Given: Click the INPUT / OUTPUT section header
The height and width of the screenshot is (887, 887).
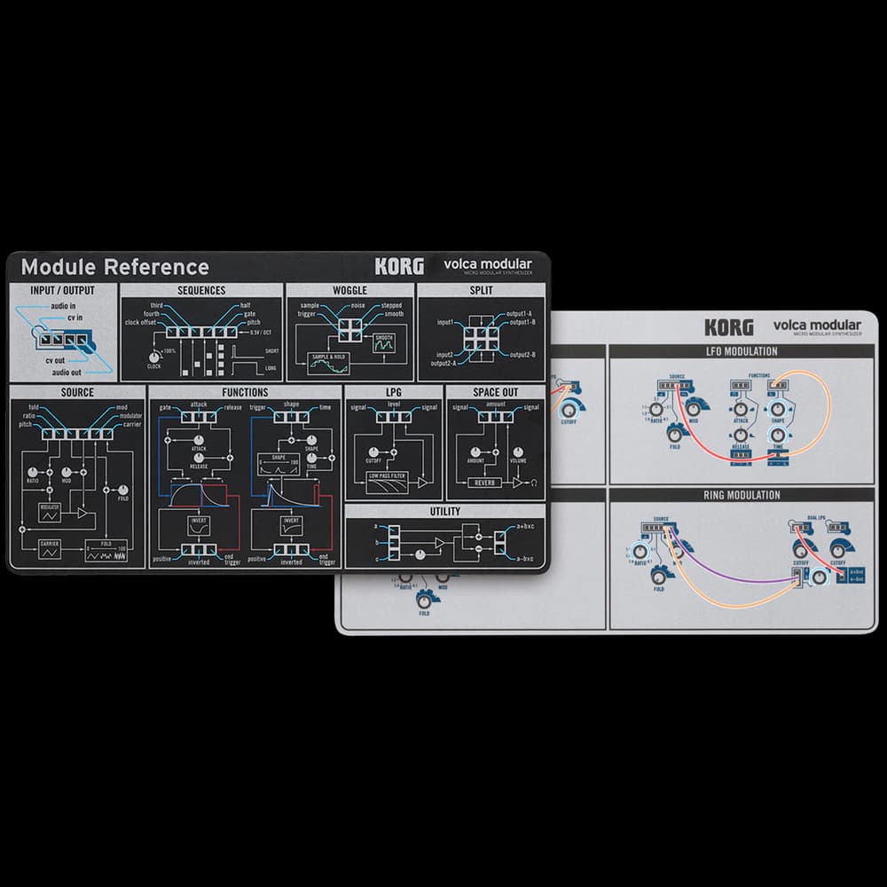Looking at the screenshot, I should pyautogui.click(x=63, y=290).
